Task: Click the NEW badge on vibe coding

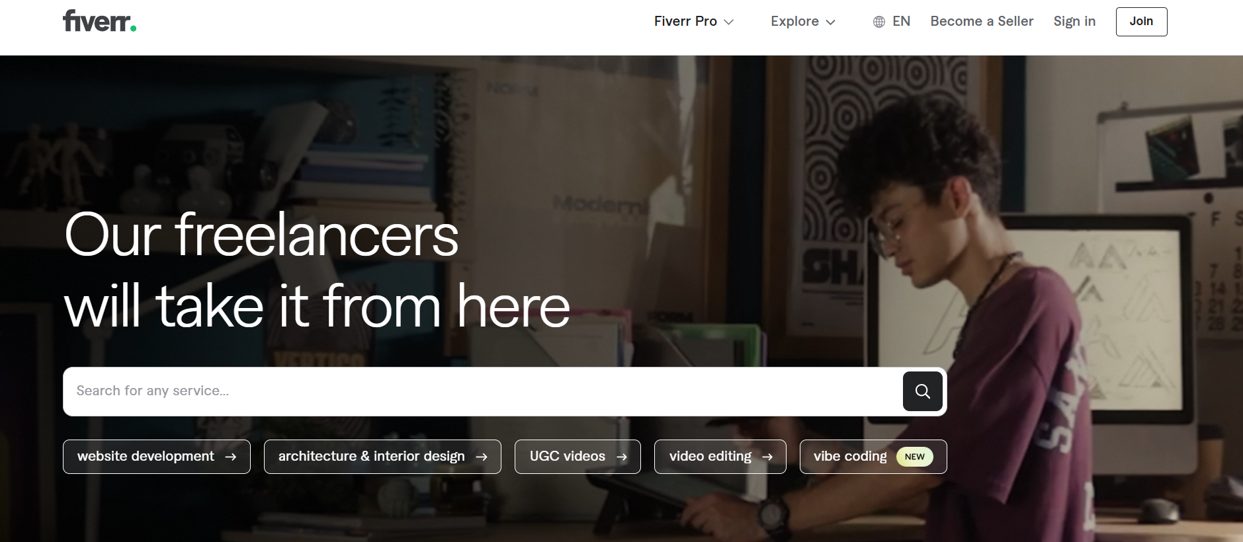Action: coord(914,457)
